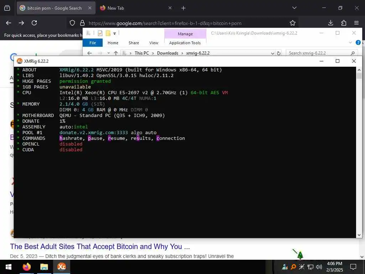Image resolution: width=365 pixels, height=274 pixels.
Task: Expand the Explorer ribbon chevron
Action: pos(350,42)
